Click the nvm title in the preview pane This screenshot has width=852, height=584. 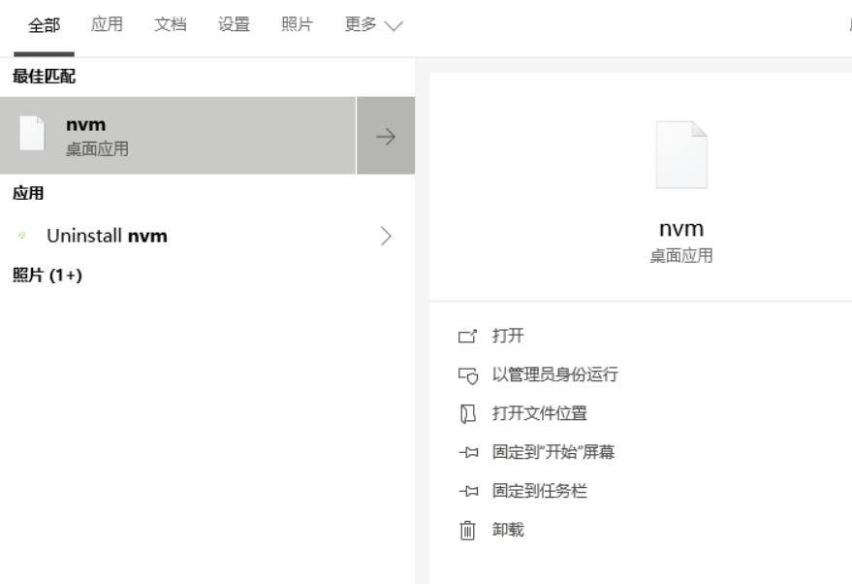tap(680, 229)
